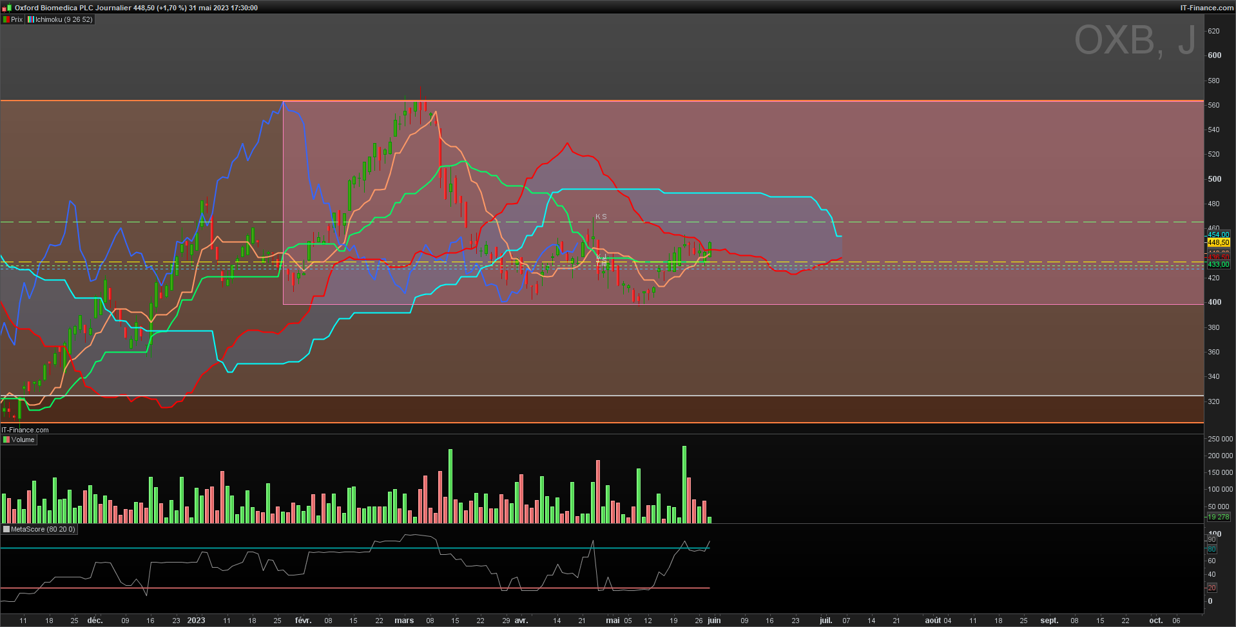Click the 250 000 volume axis label

tap(1220, 439)
